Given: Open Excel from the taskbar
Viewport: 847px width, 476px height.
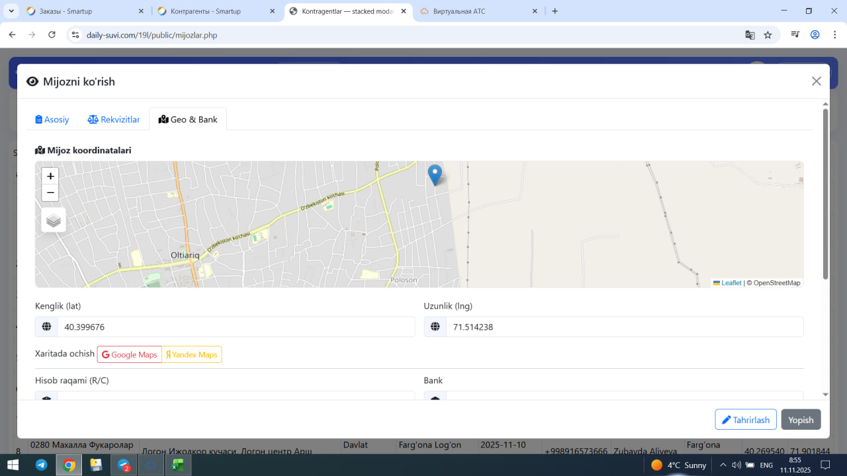Looking at the screenshot, I should coord(178,465).
